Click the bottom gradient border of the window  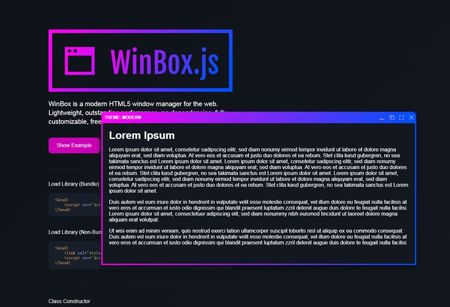259,264
